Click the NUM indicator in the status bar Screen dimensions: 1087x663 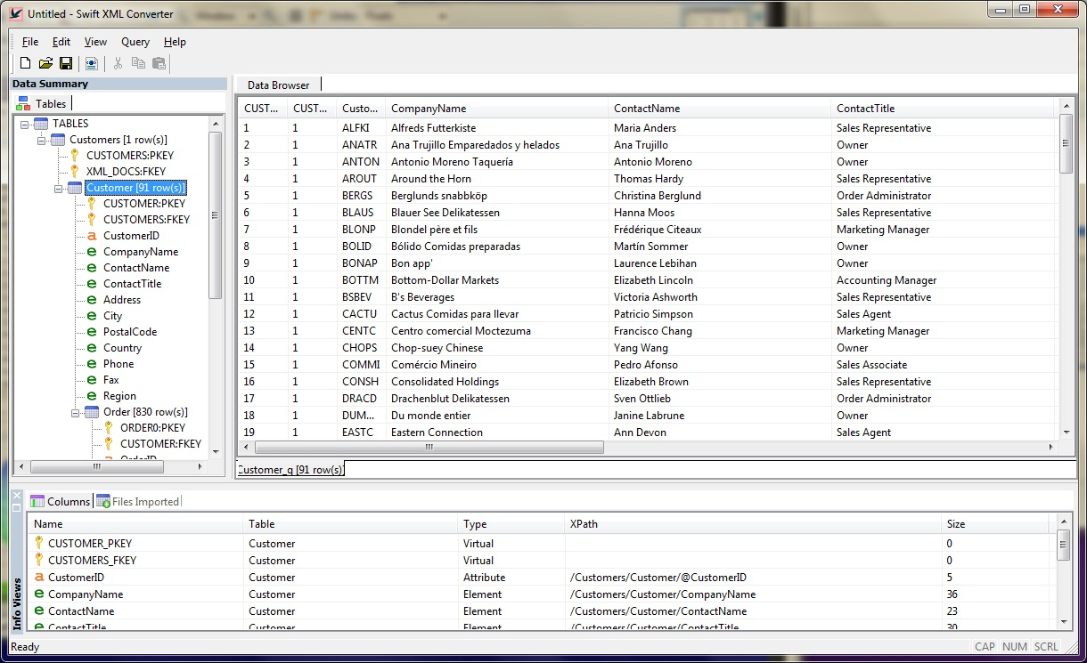tap(1015, 646)
